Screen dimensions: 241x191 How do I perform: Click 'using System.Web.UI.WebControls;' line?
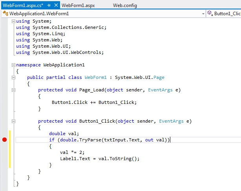(60, 52)
